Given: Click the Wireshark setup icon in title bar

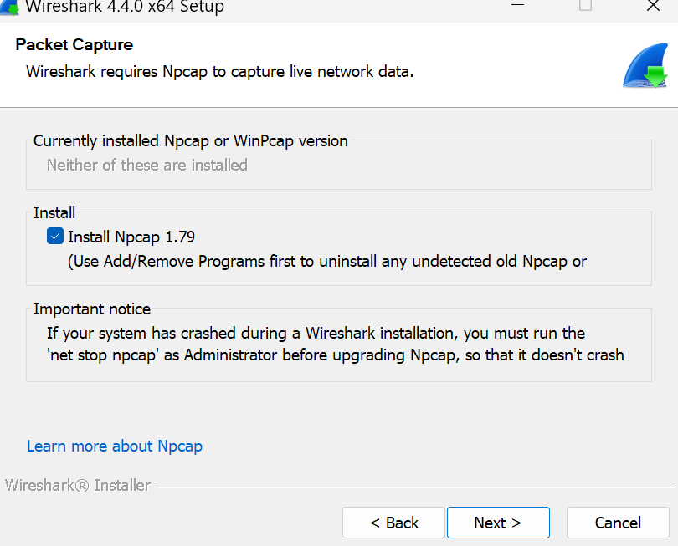Looking at the screenshot, I should tap(9, 8).
